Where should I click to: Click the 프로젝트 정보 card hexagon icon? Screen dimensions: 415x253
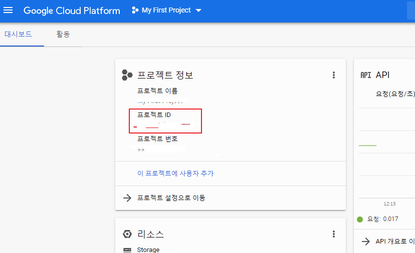[127, 75]
